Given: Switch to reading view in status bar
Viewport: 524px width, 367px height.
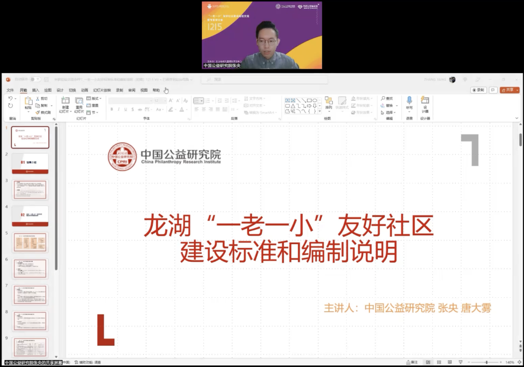Looking at the screenshot, I should 450,362.
